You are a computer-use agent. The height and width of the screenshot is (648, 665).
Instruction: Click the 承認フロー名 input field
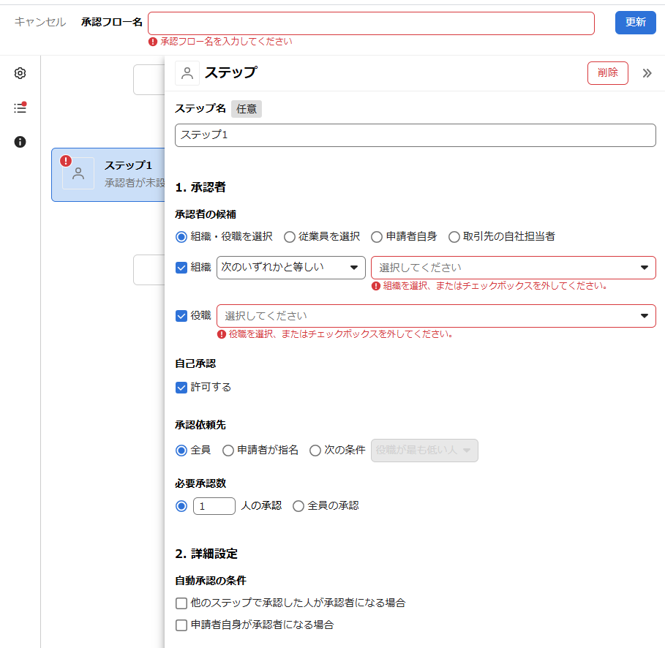pos(371,23)
